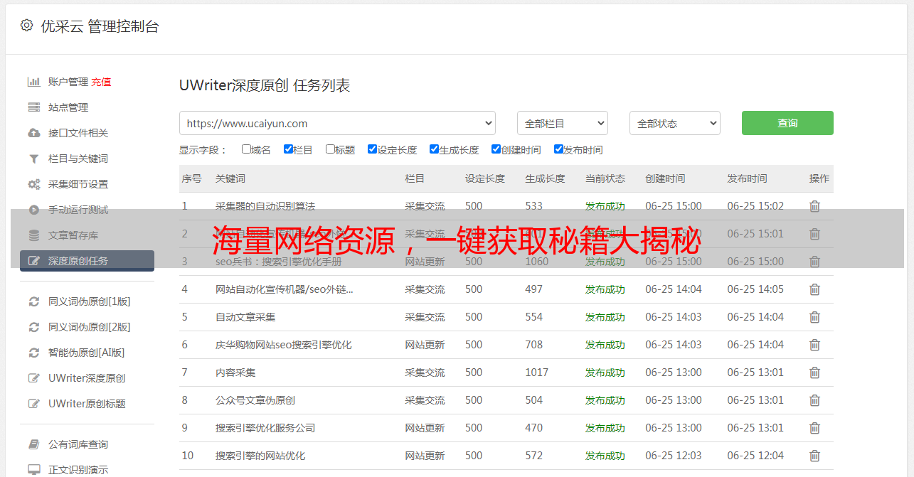This screenshot has height=477, width=914.
Task: Select the 深度原创任务 sidebar item
Action: point(87,261)
